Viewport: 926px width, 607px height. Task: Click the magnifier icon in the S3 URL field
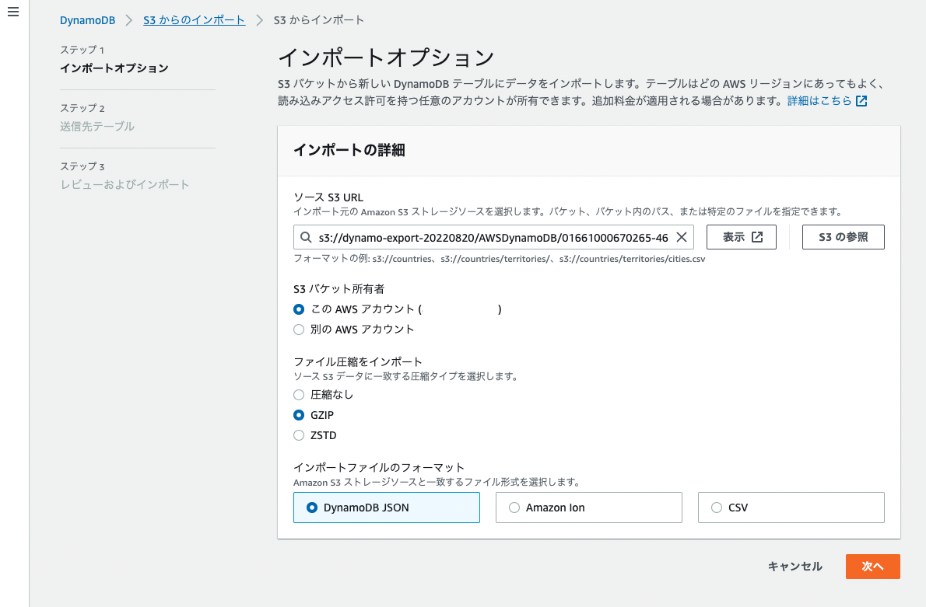pos(305,237)
